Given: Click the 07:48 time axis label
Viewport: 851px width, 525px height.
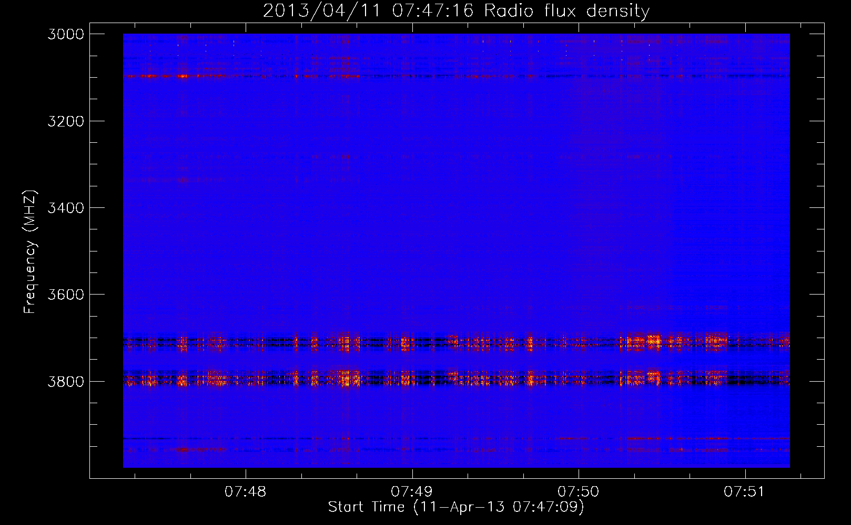Looking at the screenshot, I should 245,492.
